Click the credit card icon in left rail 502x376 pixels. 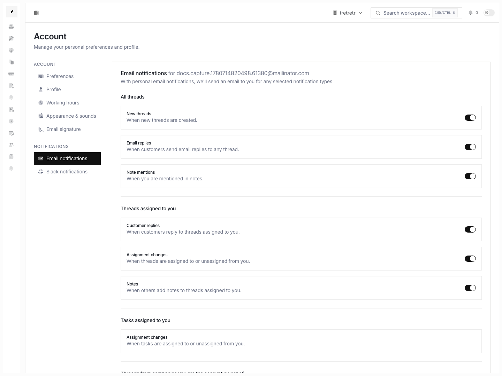pos(11,74)
